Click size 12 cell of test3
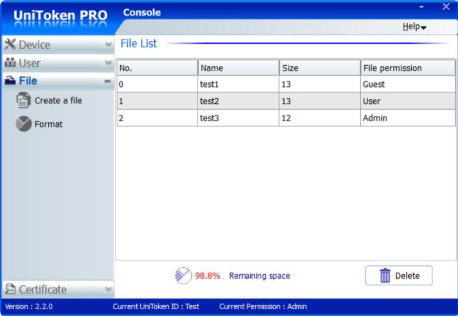Image resolution: width=458 pixels, height=316 pixels. pos(319,118)
